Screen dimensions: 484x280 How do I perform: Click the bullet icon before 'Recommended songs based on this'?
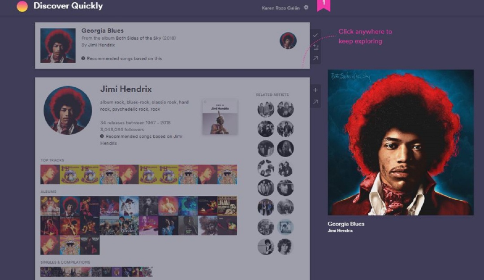pyautogui.click(x=83, y=58)
